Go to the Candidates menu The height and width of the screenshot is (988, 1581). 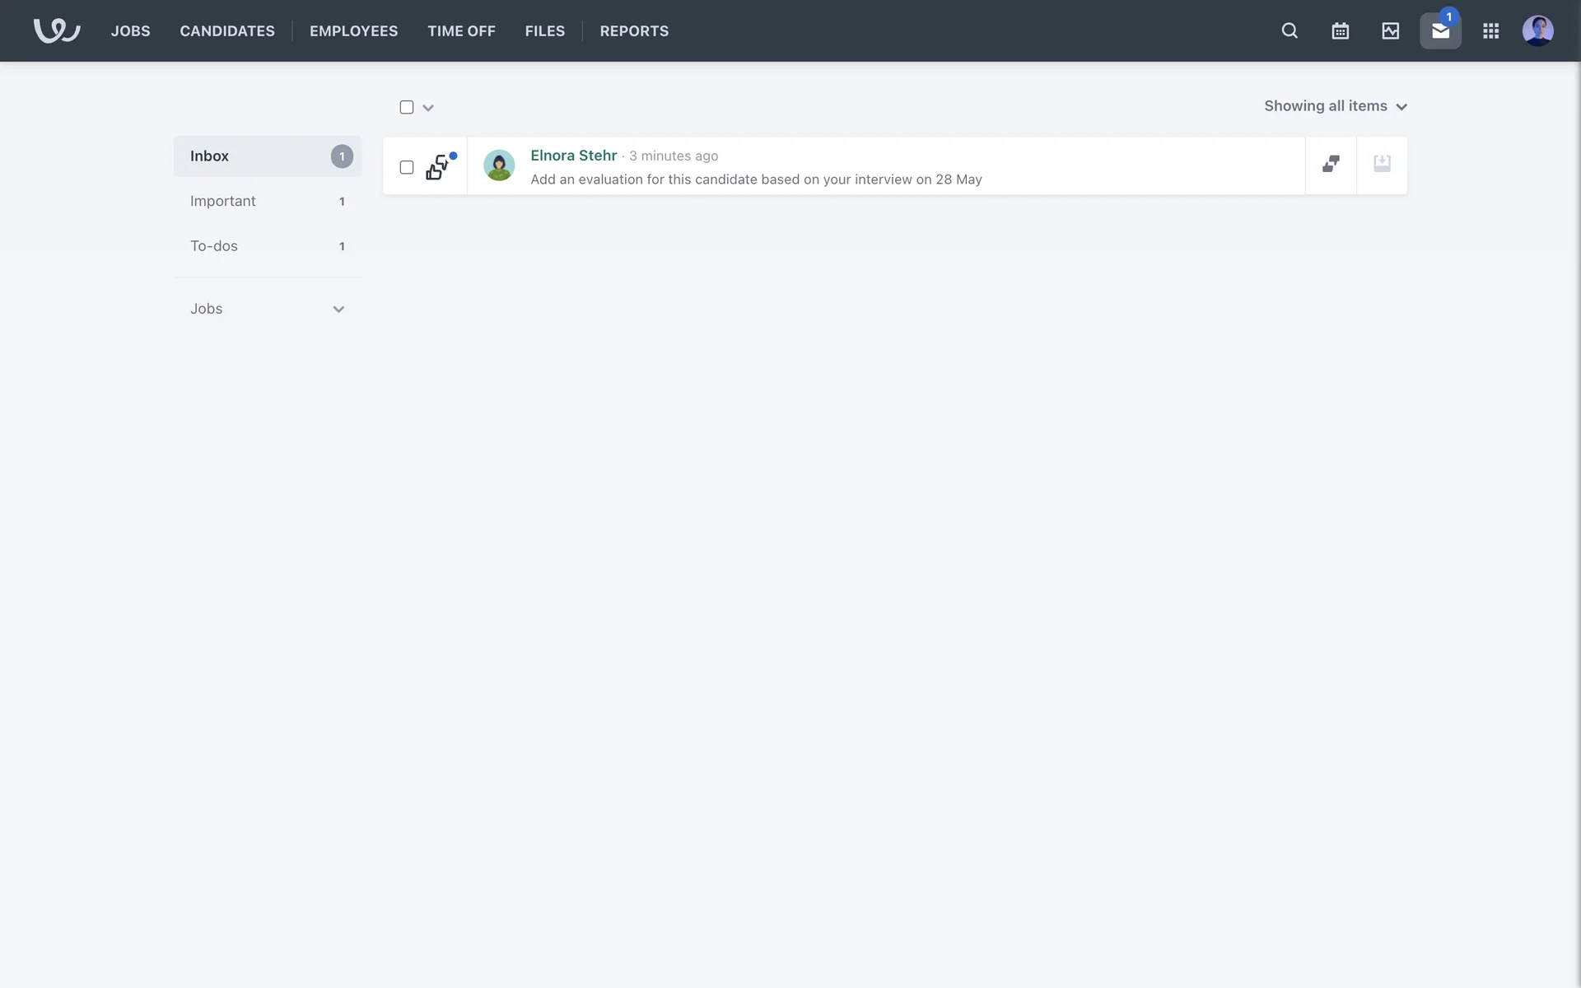click(227, 30)
